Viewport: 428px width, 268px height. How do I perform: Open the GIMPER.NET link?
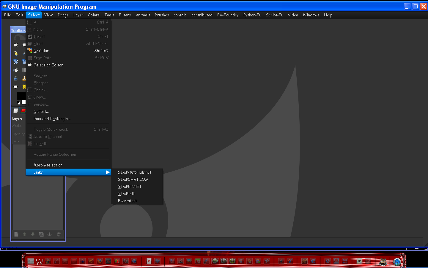pyautogui.click(x=137, y=186)
